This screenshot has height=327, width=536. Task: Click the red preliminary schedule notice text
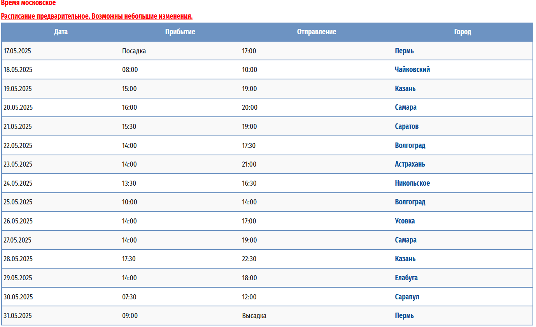pos(97,16)
